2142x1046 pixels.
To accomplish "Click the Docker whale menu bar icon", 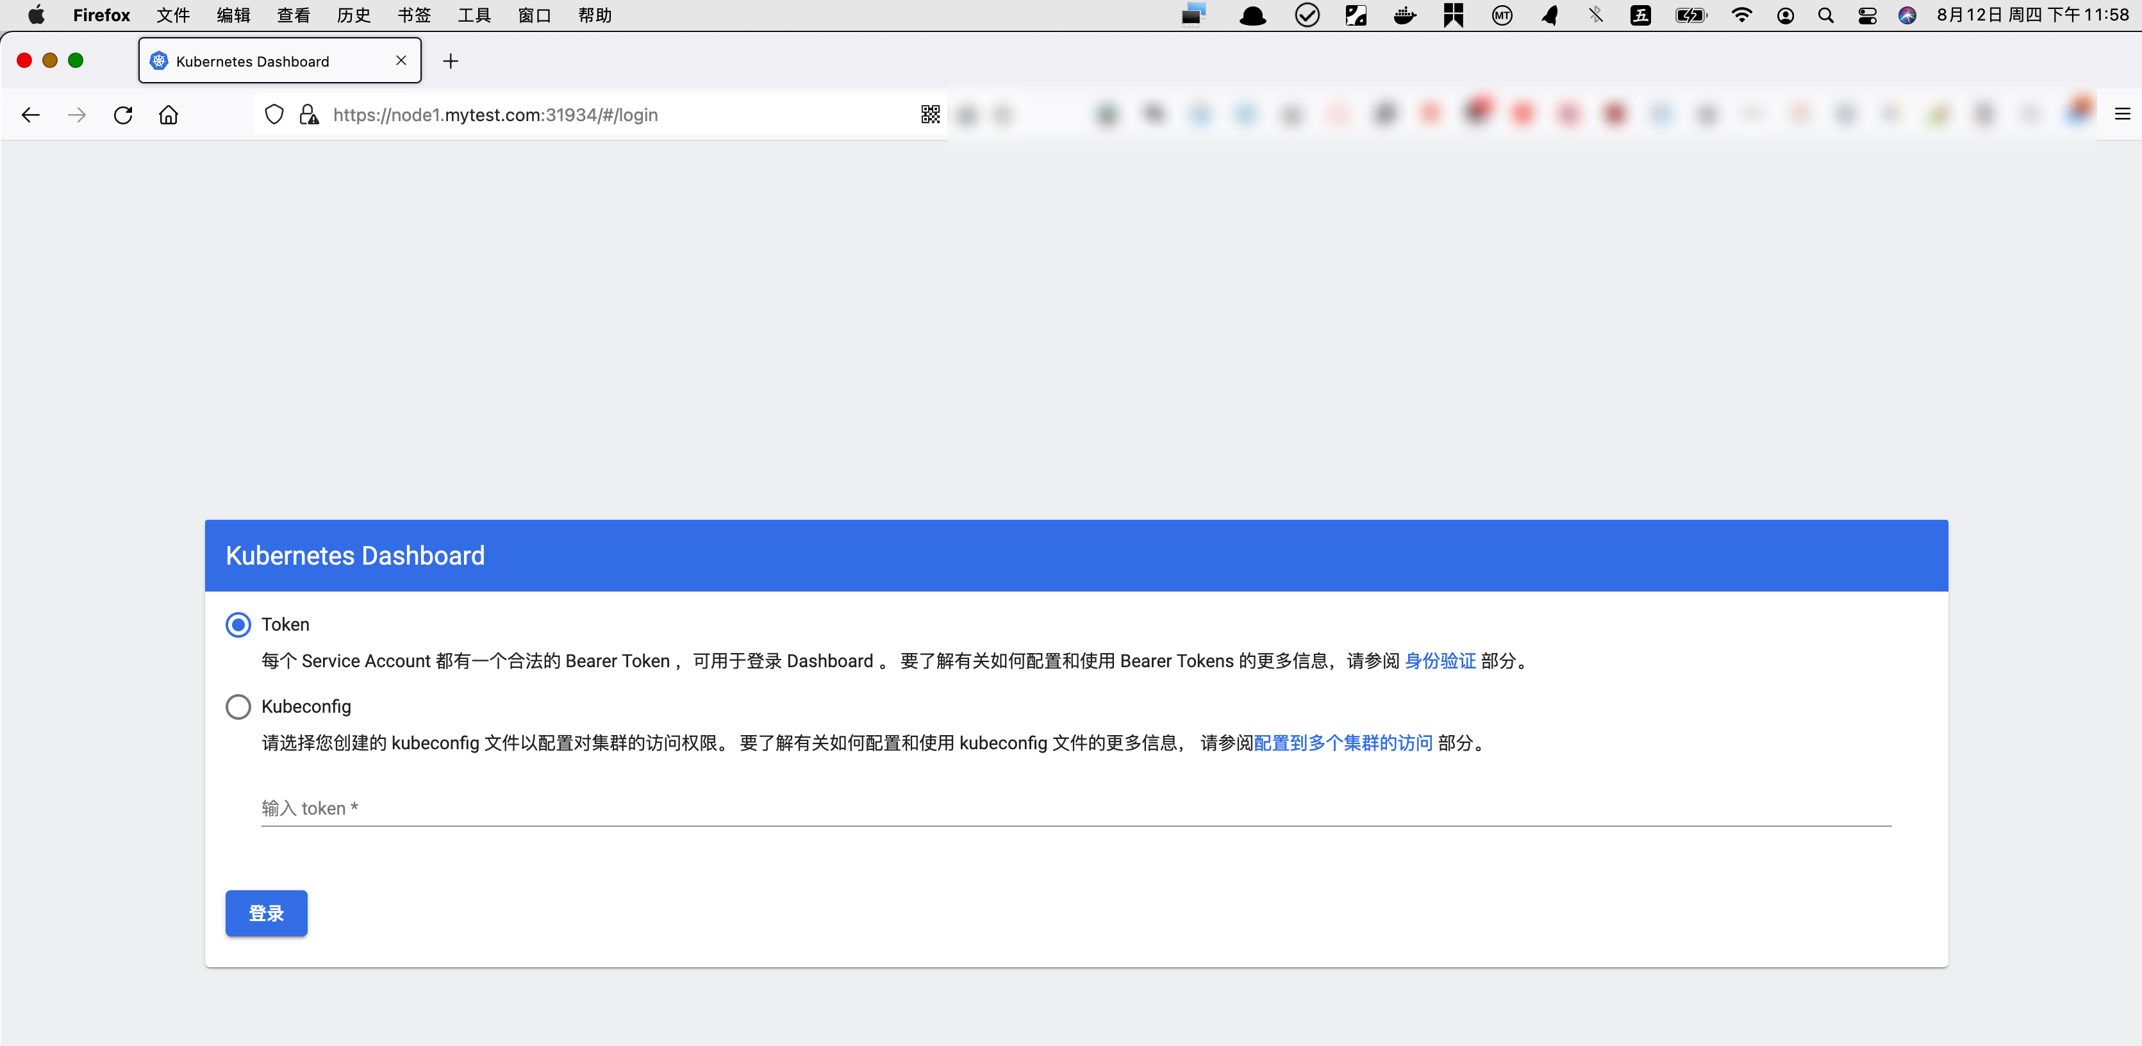I will [x=1404, y=15].
